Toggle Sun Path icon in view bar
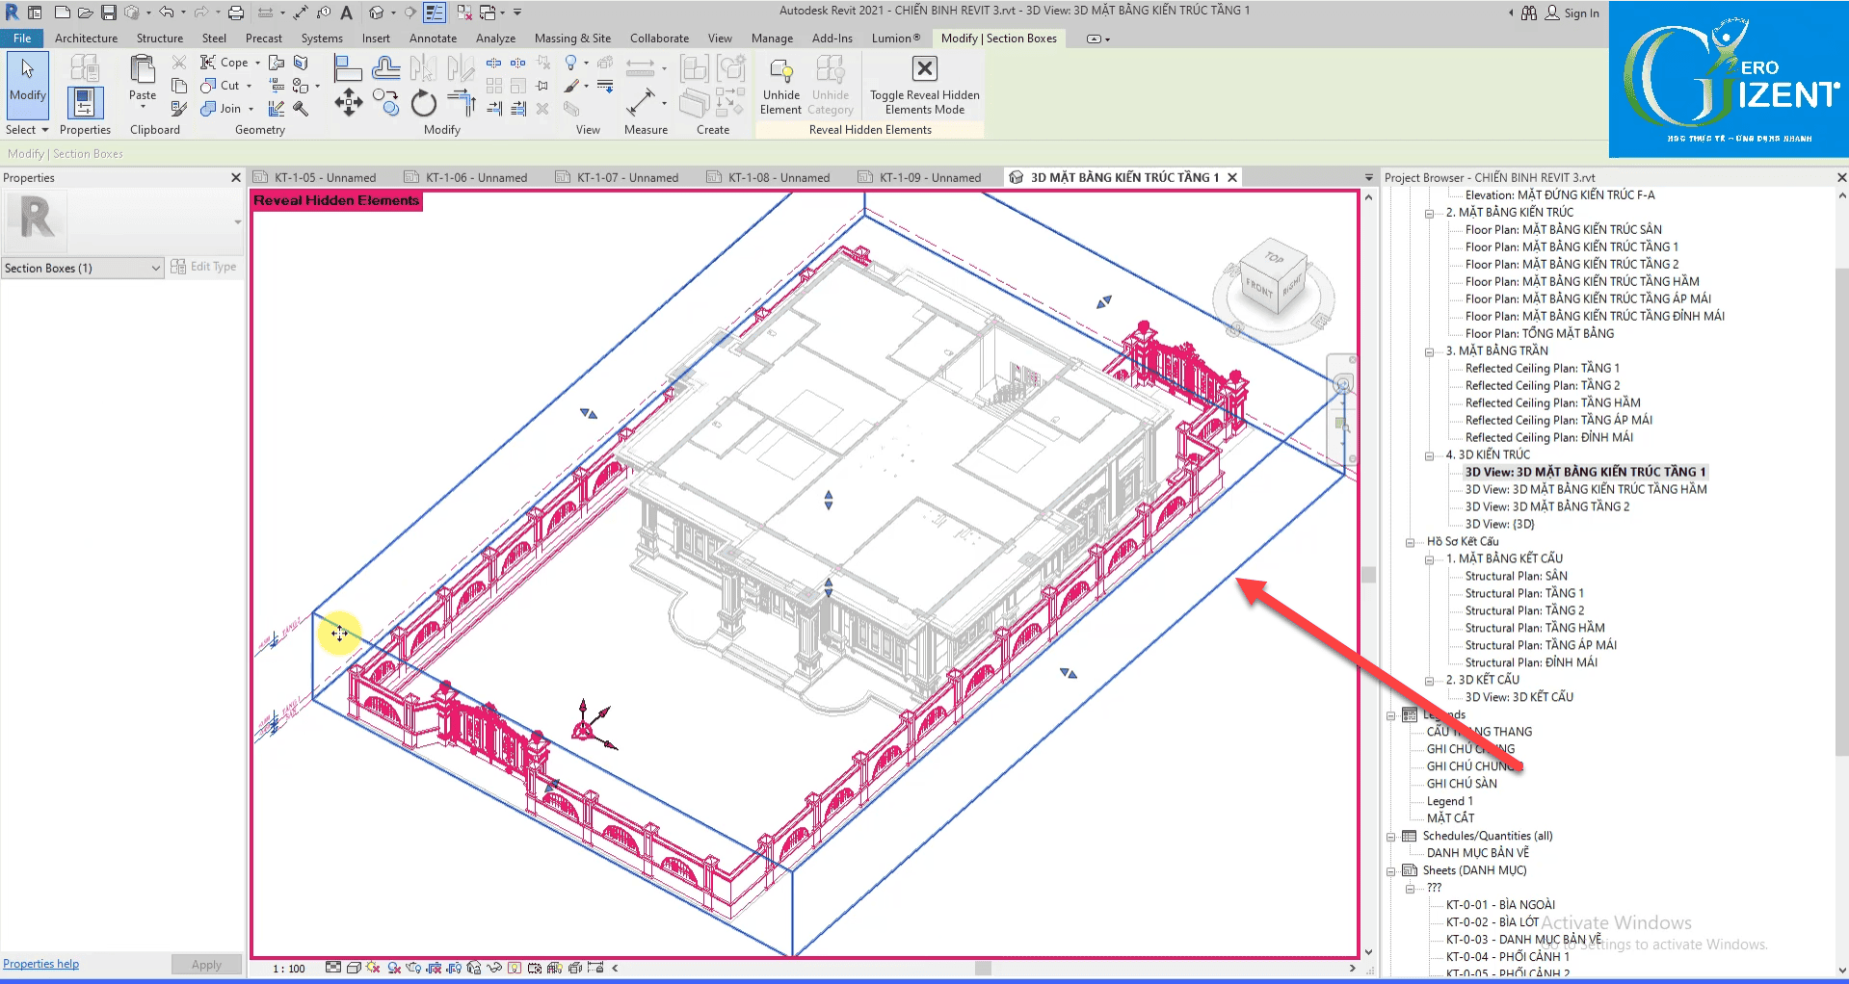This screenshot has height=984, width=1849. click(x=374, y=968)
